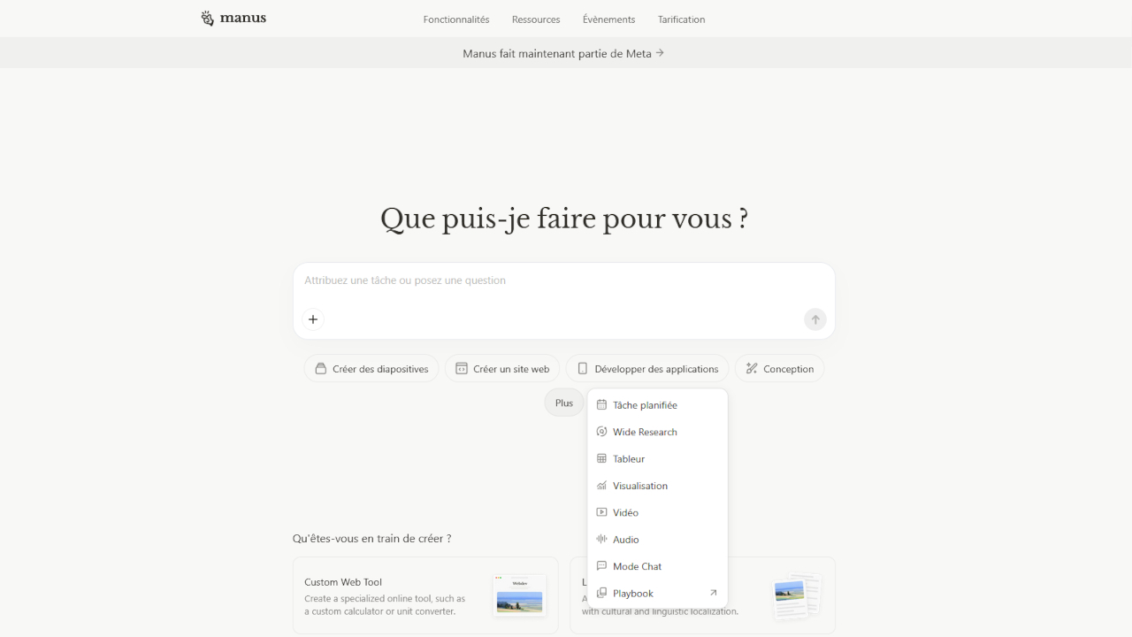Click Développer des applications chip
This screenshot has height=637, width=1132.
(x=647, y=369)
